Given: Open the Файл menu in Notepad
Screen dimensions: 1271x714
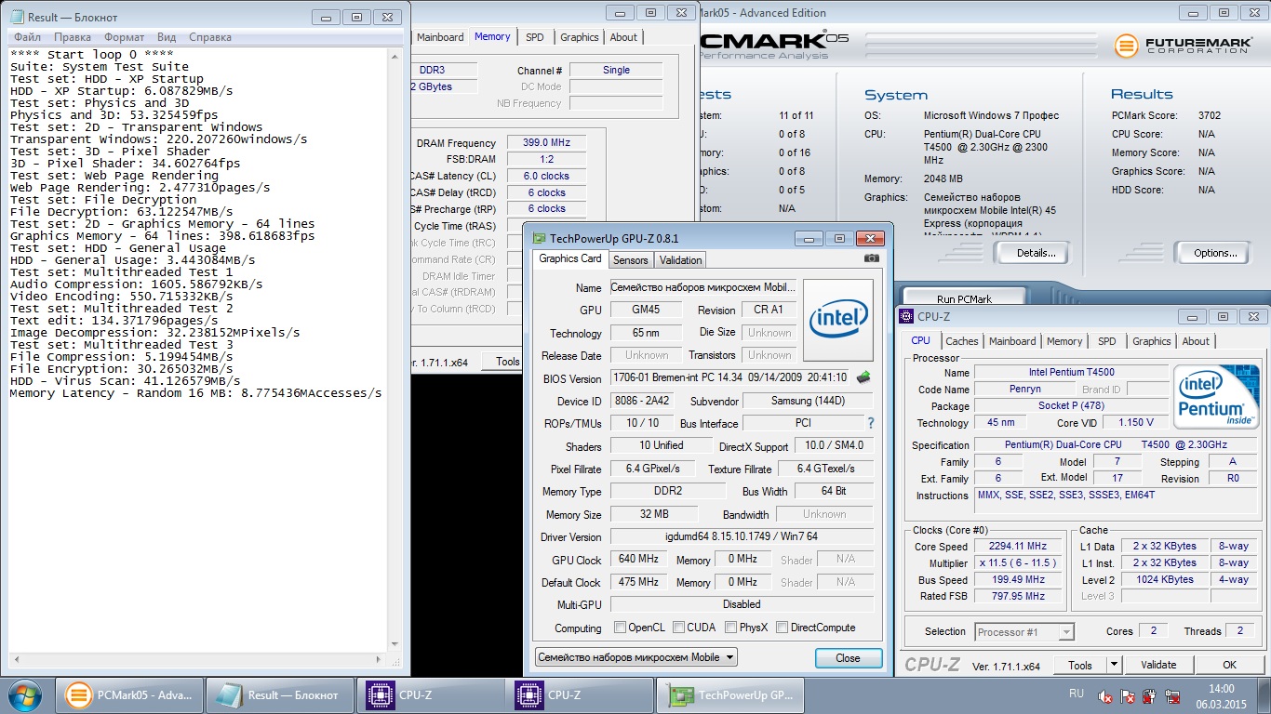Looking at the screenshot, I should click(x=28, y=37).
